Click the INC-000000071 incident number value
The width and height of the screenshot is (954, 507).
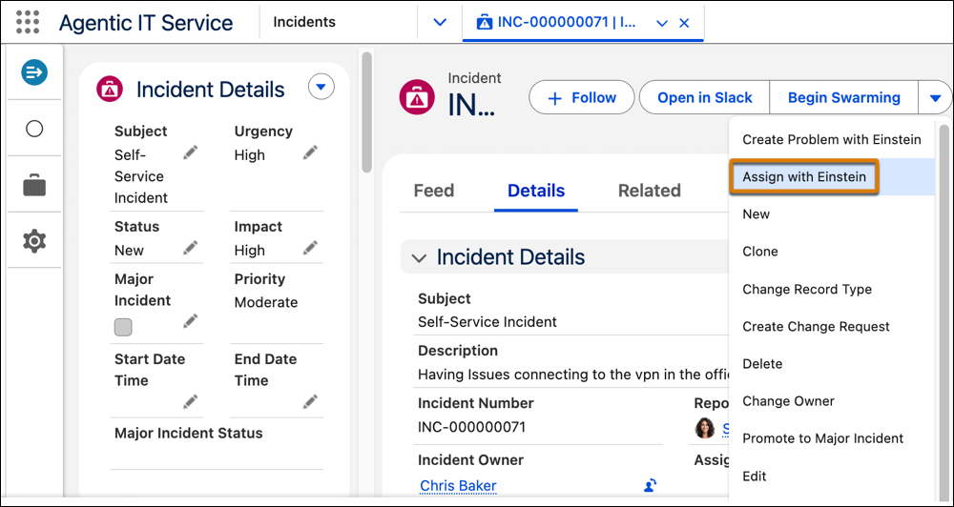click(x=471, y=427)
